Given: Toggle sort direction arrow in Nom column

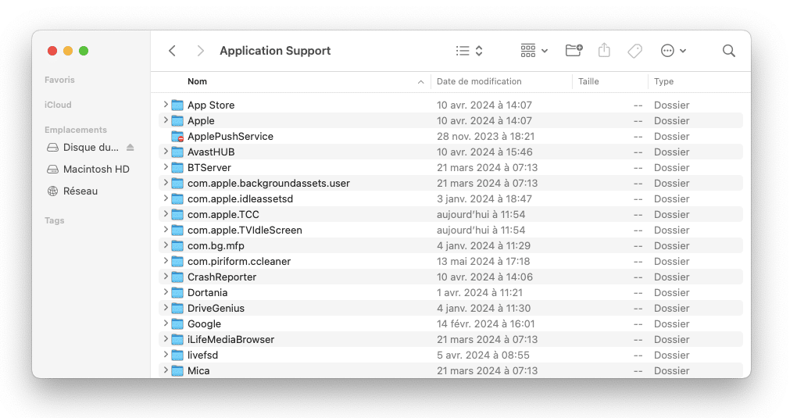Looking at the screenshot, I should (420, 82).
